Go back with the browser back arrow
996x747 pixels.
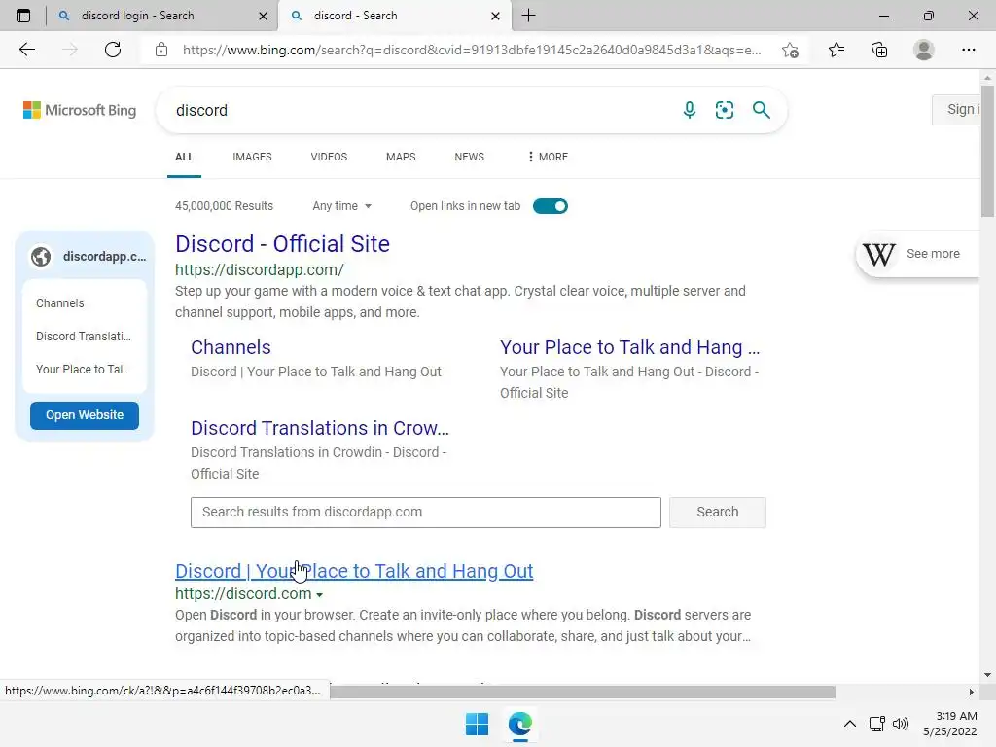26,50
